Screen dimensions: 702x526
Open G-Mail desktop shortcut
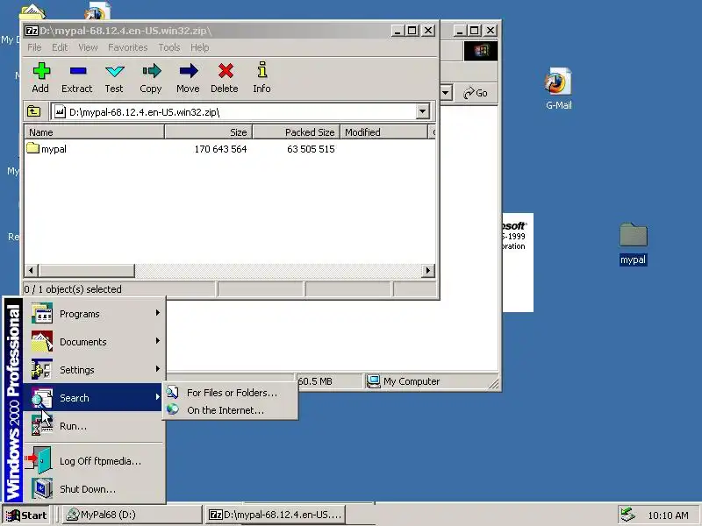pos(558,89)
